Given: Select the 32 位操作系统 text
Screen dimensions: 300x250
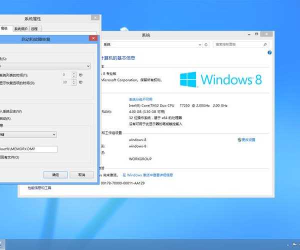Looking at the screenshot, I should [x=155, y=118].
